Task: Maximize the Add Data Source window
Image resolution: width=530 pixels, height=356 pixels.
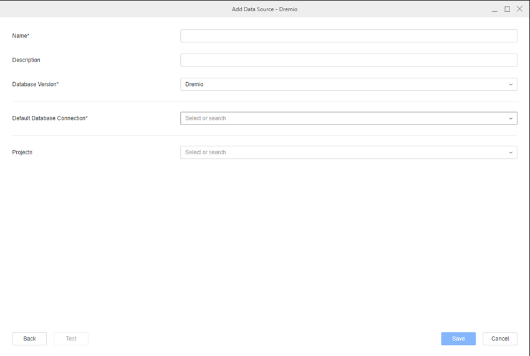Action: (x=507, y=9)
